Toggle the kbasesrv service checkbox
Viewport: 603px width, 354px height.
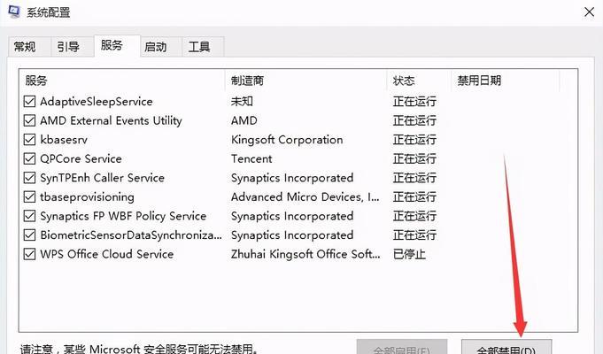click(30, 140)
